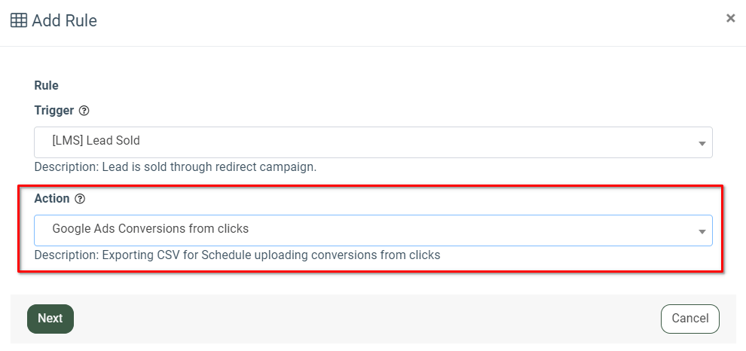Click the table grid icon beside Add Rule
The width and height of the screenshot is (746, 351).
point(19,20)
